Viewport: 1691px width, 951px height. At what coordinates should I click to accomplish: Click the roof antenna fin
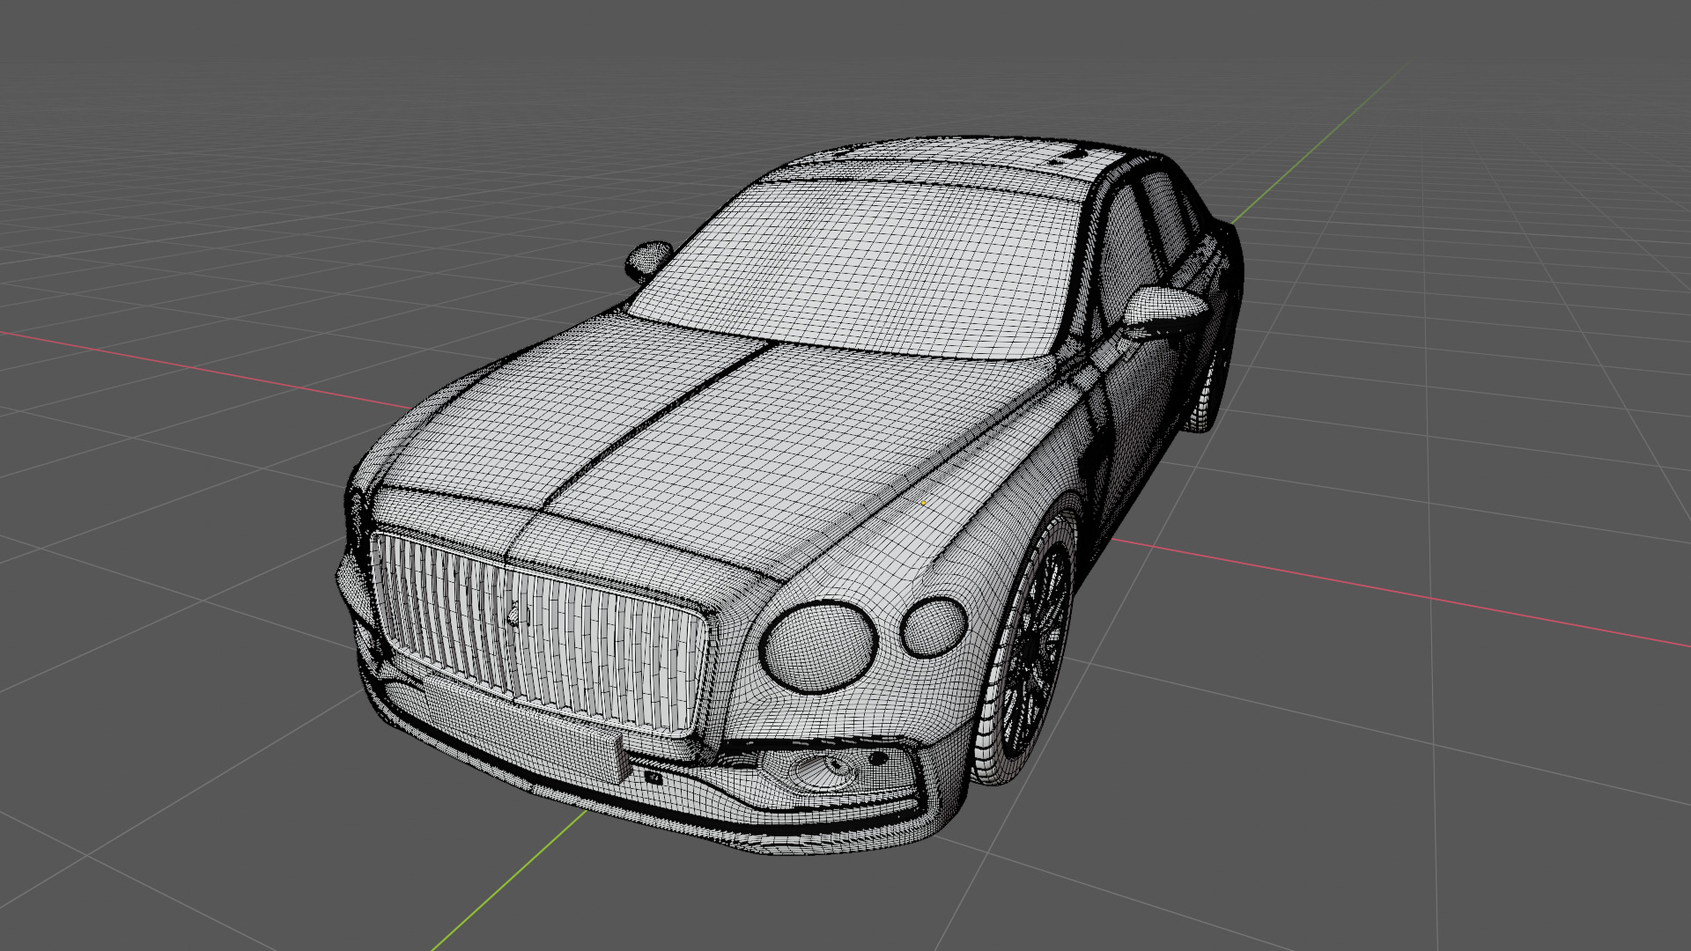[1072, 155]
